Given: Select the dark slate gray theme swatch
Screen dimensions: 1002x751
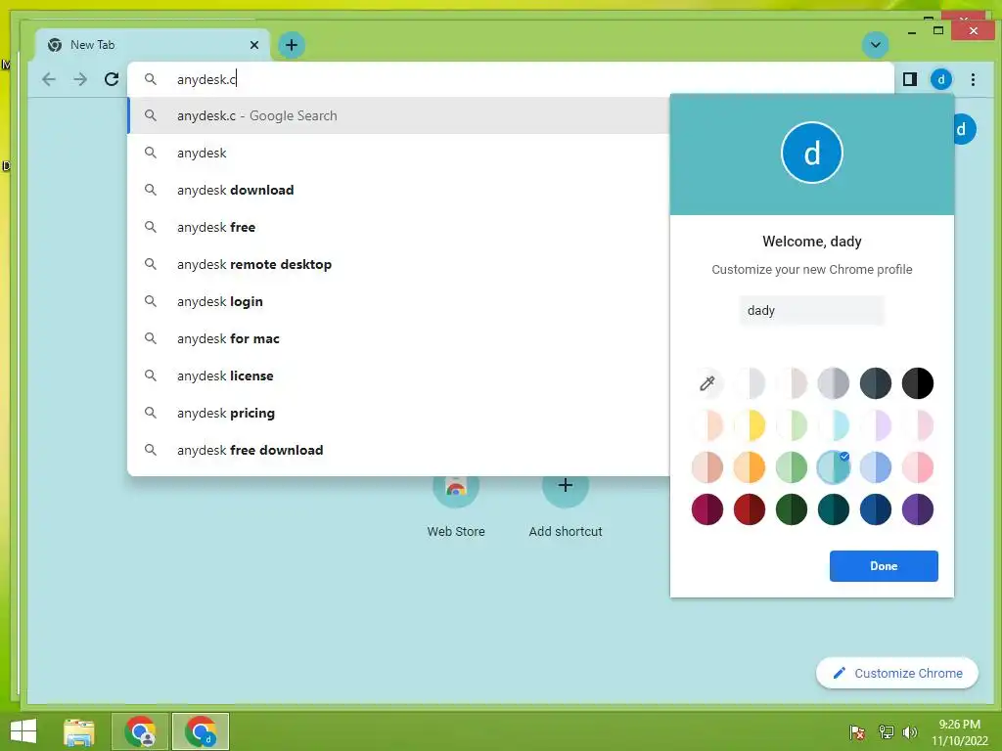Looking at the screenshot, I should tap(875, 383).
